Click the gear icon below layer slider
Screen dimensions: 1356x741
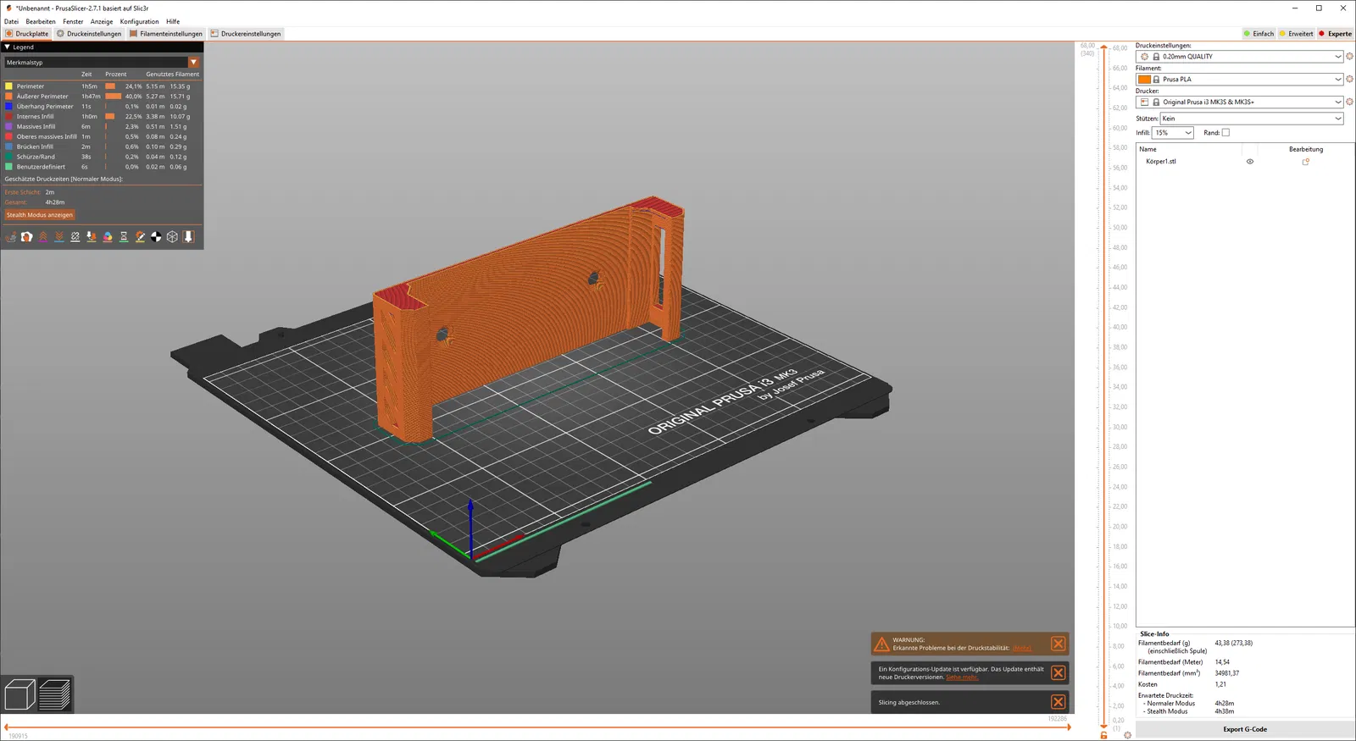click(1127, 735)
